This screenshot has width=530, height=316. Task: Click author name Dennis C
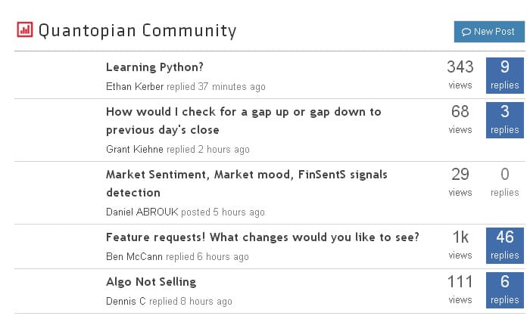coord(126,302)
